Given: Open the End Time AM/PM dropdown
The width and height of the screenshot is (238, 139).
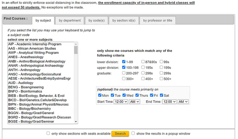Looking at the screenshot, I should [183, 102].
